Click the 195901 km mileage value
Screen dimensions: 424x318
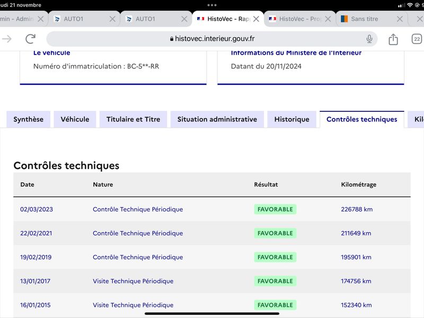pos(356,257)
